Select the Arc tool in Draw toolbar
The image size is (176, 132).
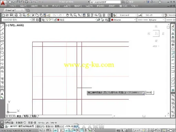coord(2,45)
